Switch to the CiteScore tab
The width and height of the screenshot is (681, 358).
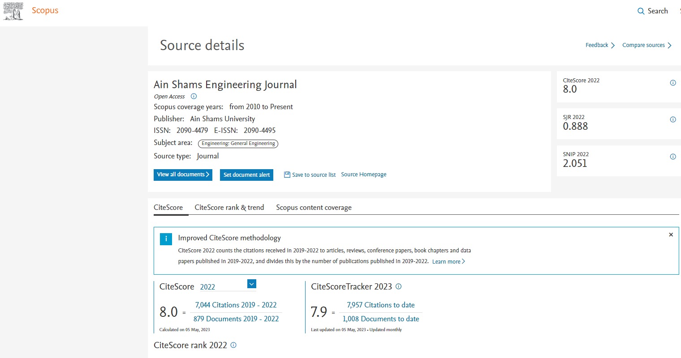[x=168, y=208]
